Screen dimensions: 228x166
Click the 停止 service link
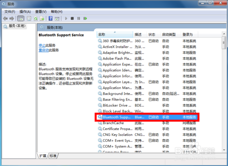[x=42, y=45]
